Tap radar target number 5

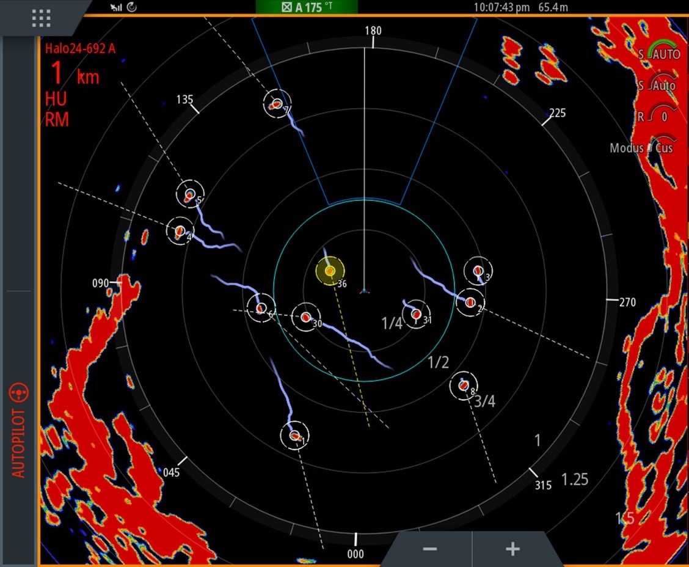point(190,195)
